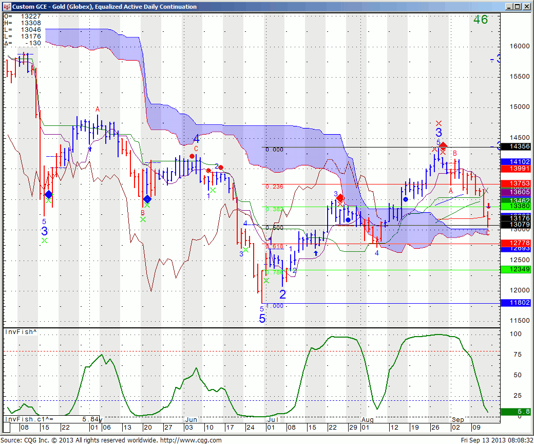
Task: Select the blue diamond marker near May 20
Action: pos(147,199)
